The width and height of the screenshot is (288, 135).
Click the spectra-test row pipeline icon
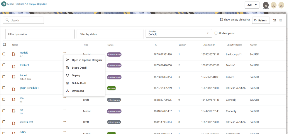pyautogui.click(x=13, y=123)
